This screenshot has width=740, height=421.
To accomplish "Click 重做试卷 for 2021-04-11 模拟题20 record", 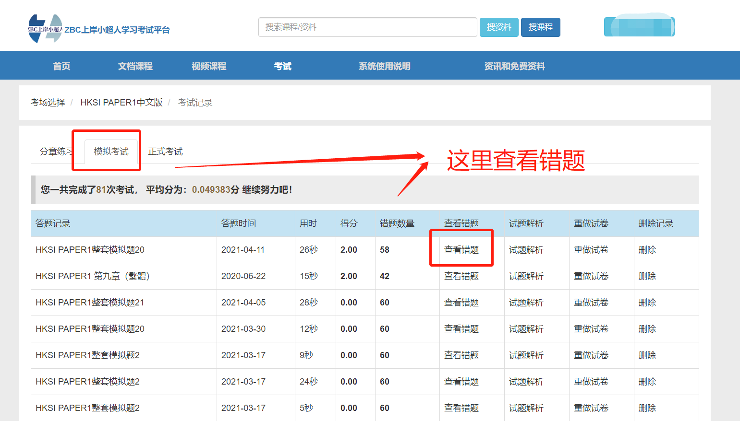I will pyautogui.click(x=591, y=250).
